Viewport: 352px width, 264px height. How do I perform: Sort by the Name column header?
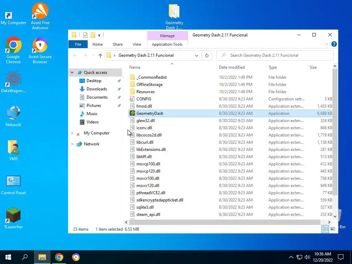point(135,67)
